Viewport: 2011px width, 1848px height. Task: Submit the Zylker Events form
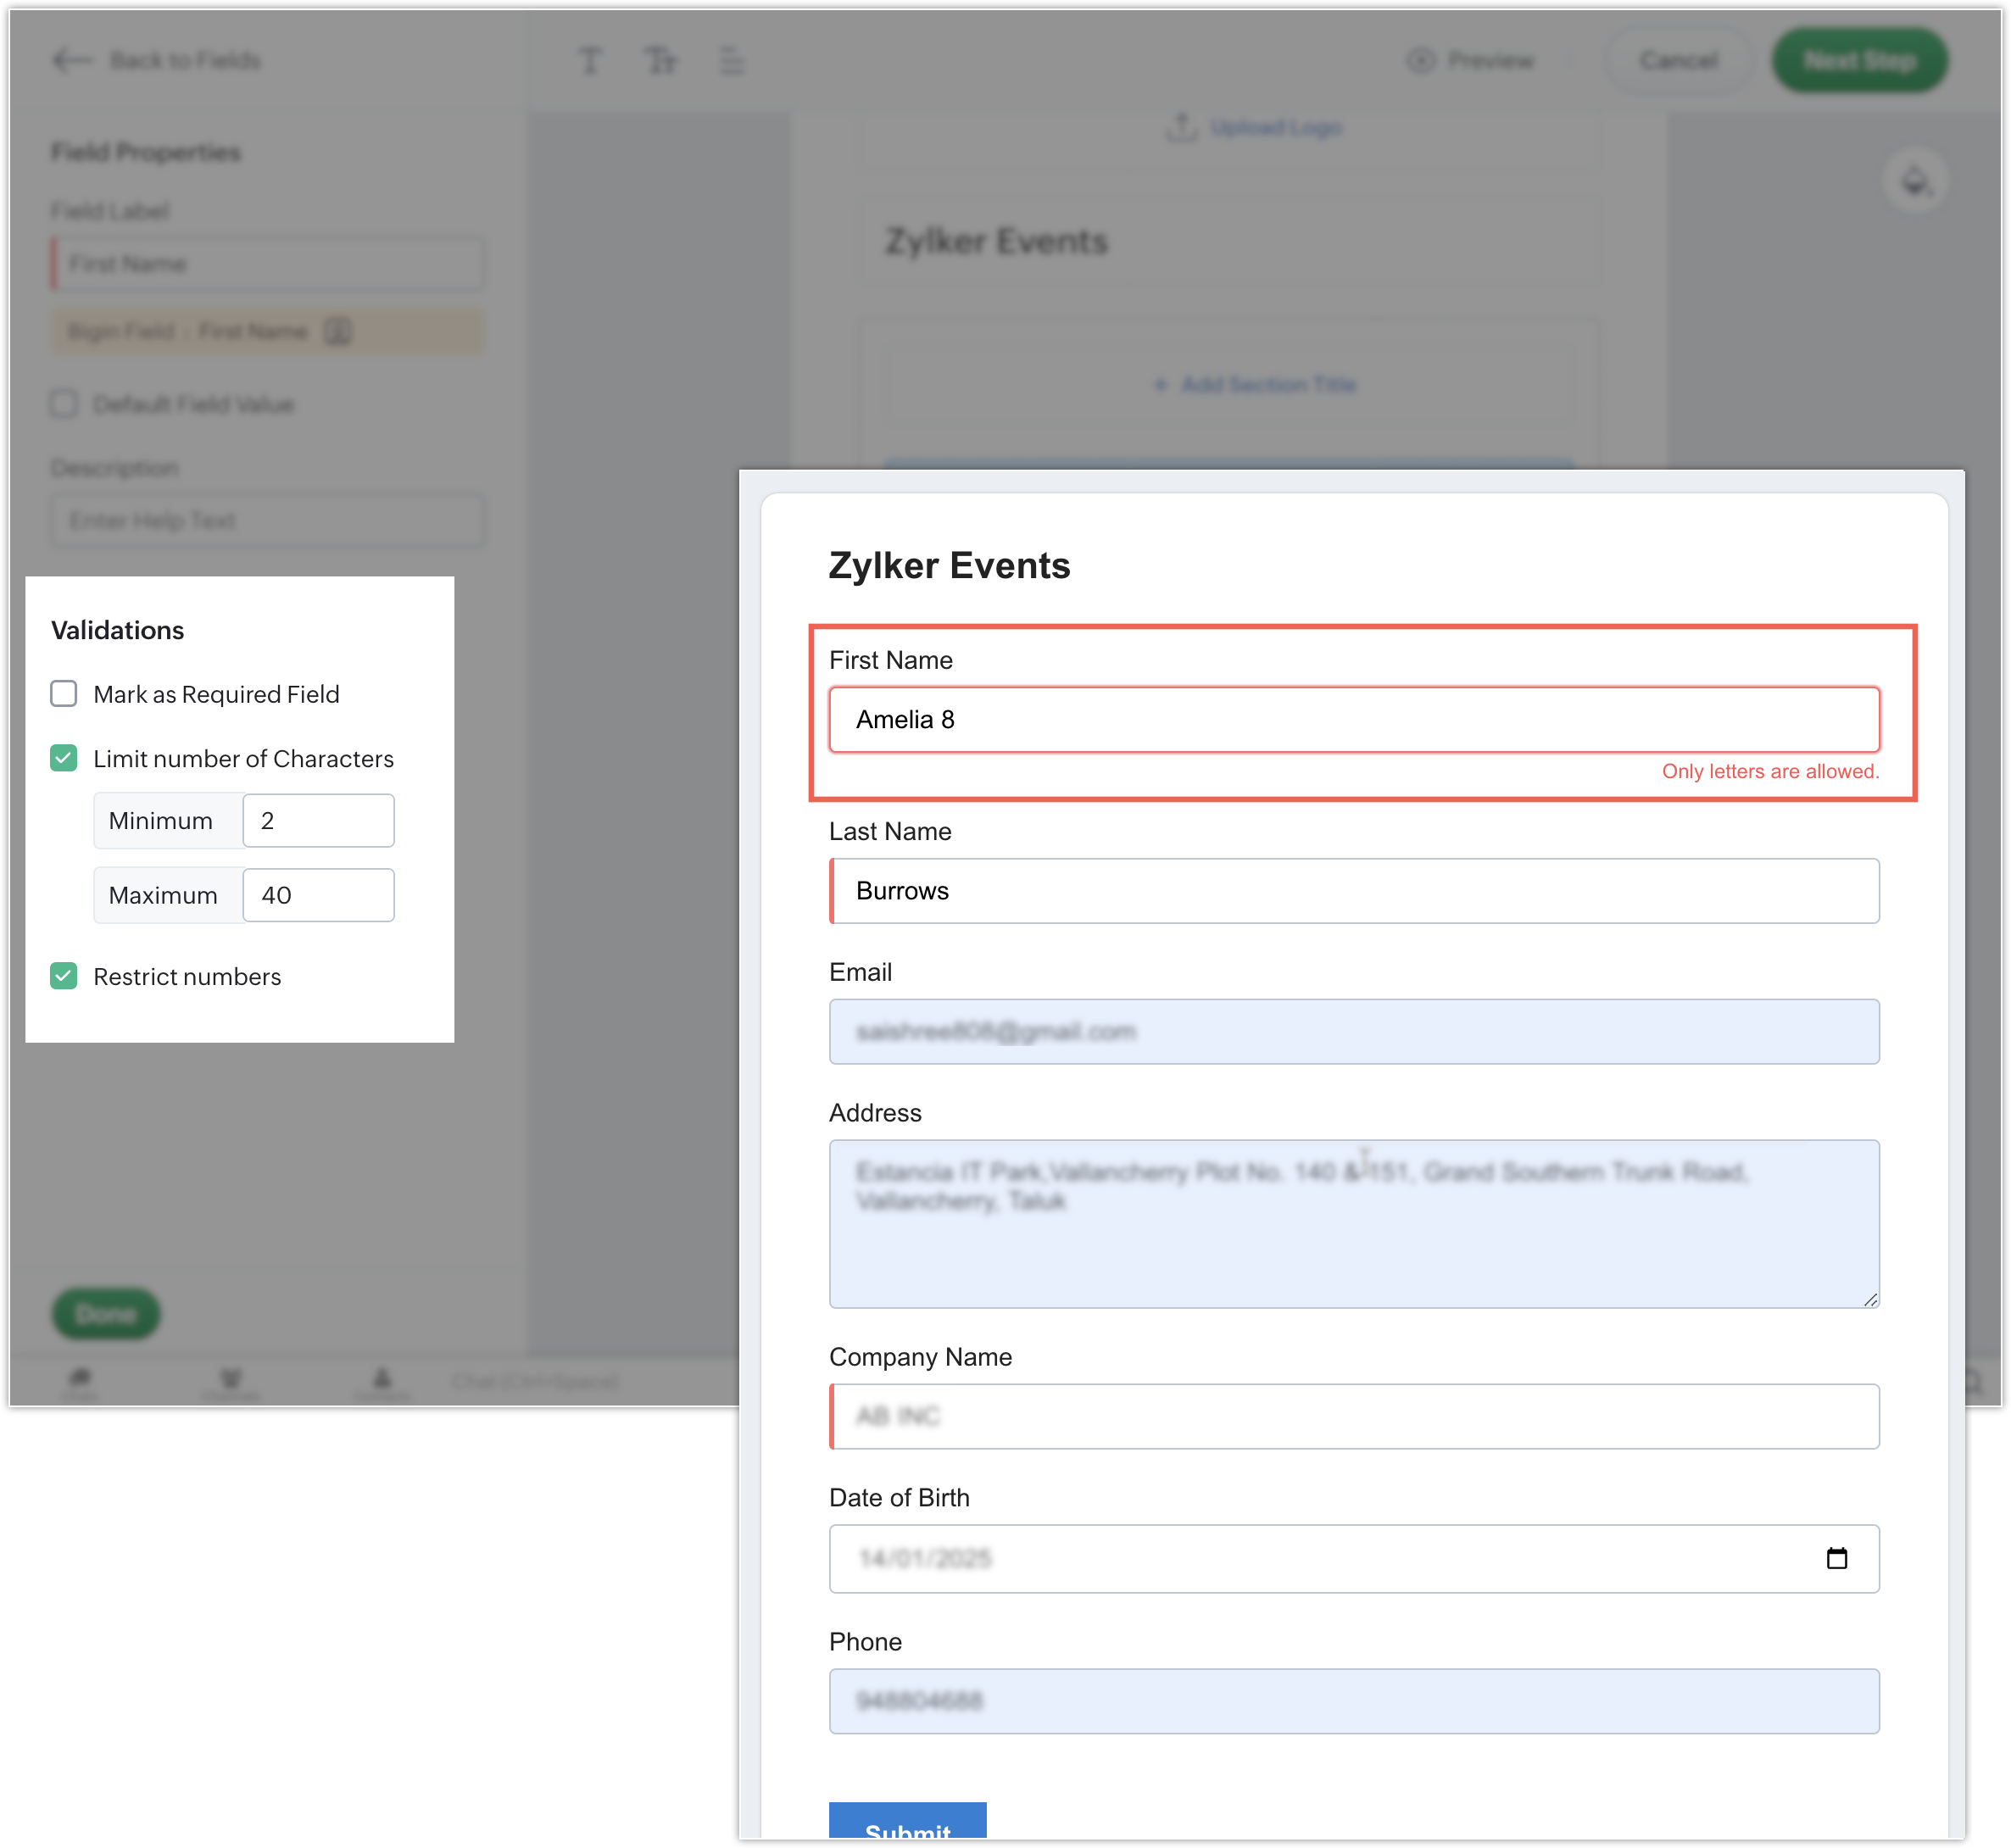[907, 1825]
